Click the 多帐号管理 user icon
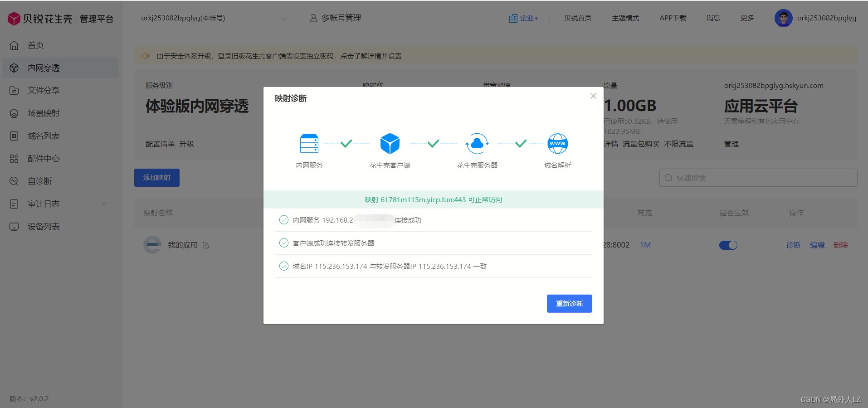This screenshot has width=868, height=408. pyautogui.click(x=313, y=18)
